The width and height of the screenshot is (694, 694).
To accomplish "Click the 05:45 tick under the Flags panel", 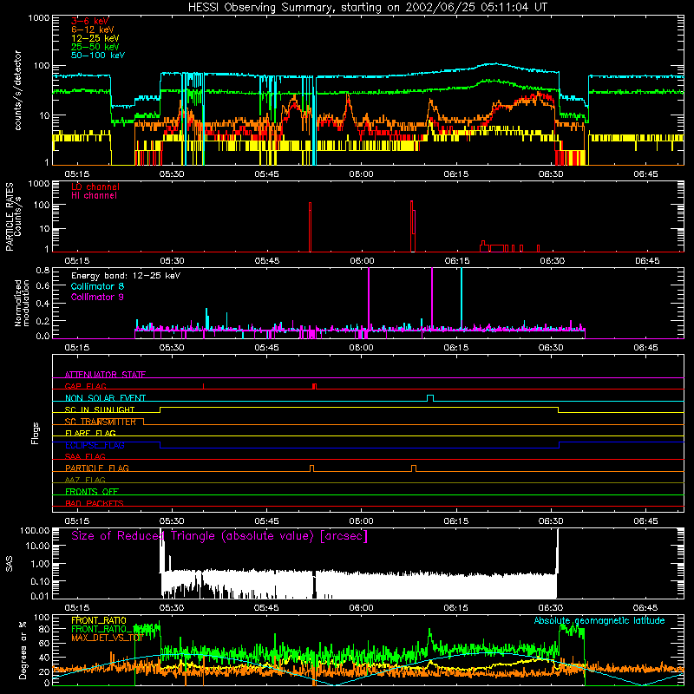I will click(266, 521).
